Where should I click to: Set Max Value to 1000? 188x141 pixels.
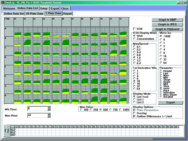pos(120,110)
